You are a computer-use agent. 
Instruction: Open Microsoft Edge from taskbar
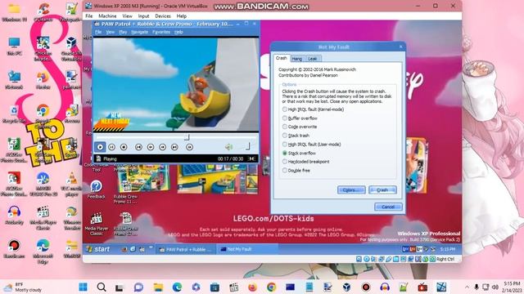pos(177,287)
